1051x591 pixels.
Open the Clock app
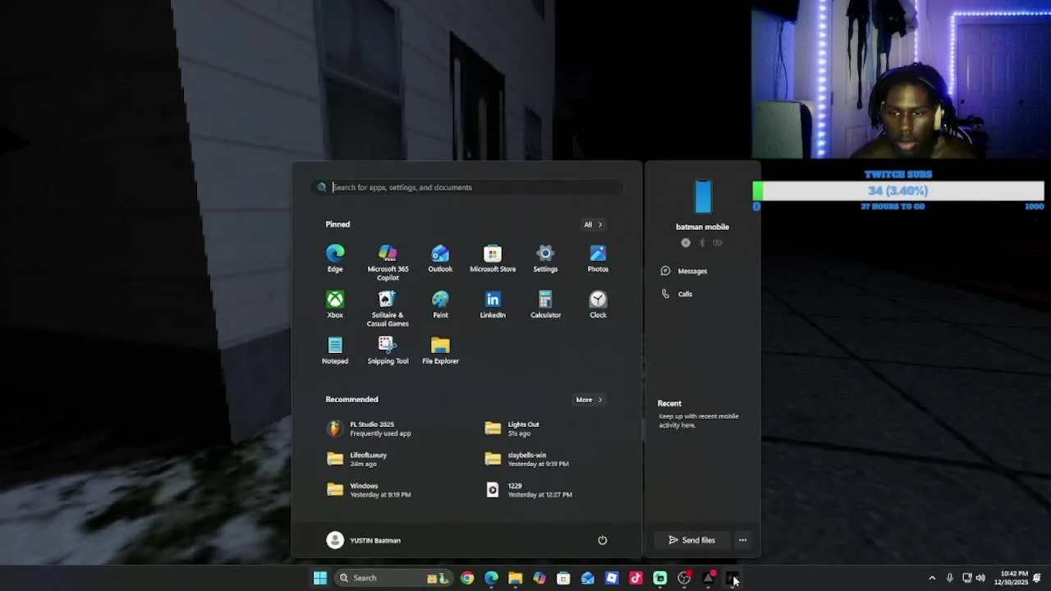click(x=598, y=305)
